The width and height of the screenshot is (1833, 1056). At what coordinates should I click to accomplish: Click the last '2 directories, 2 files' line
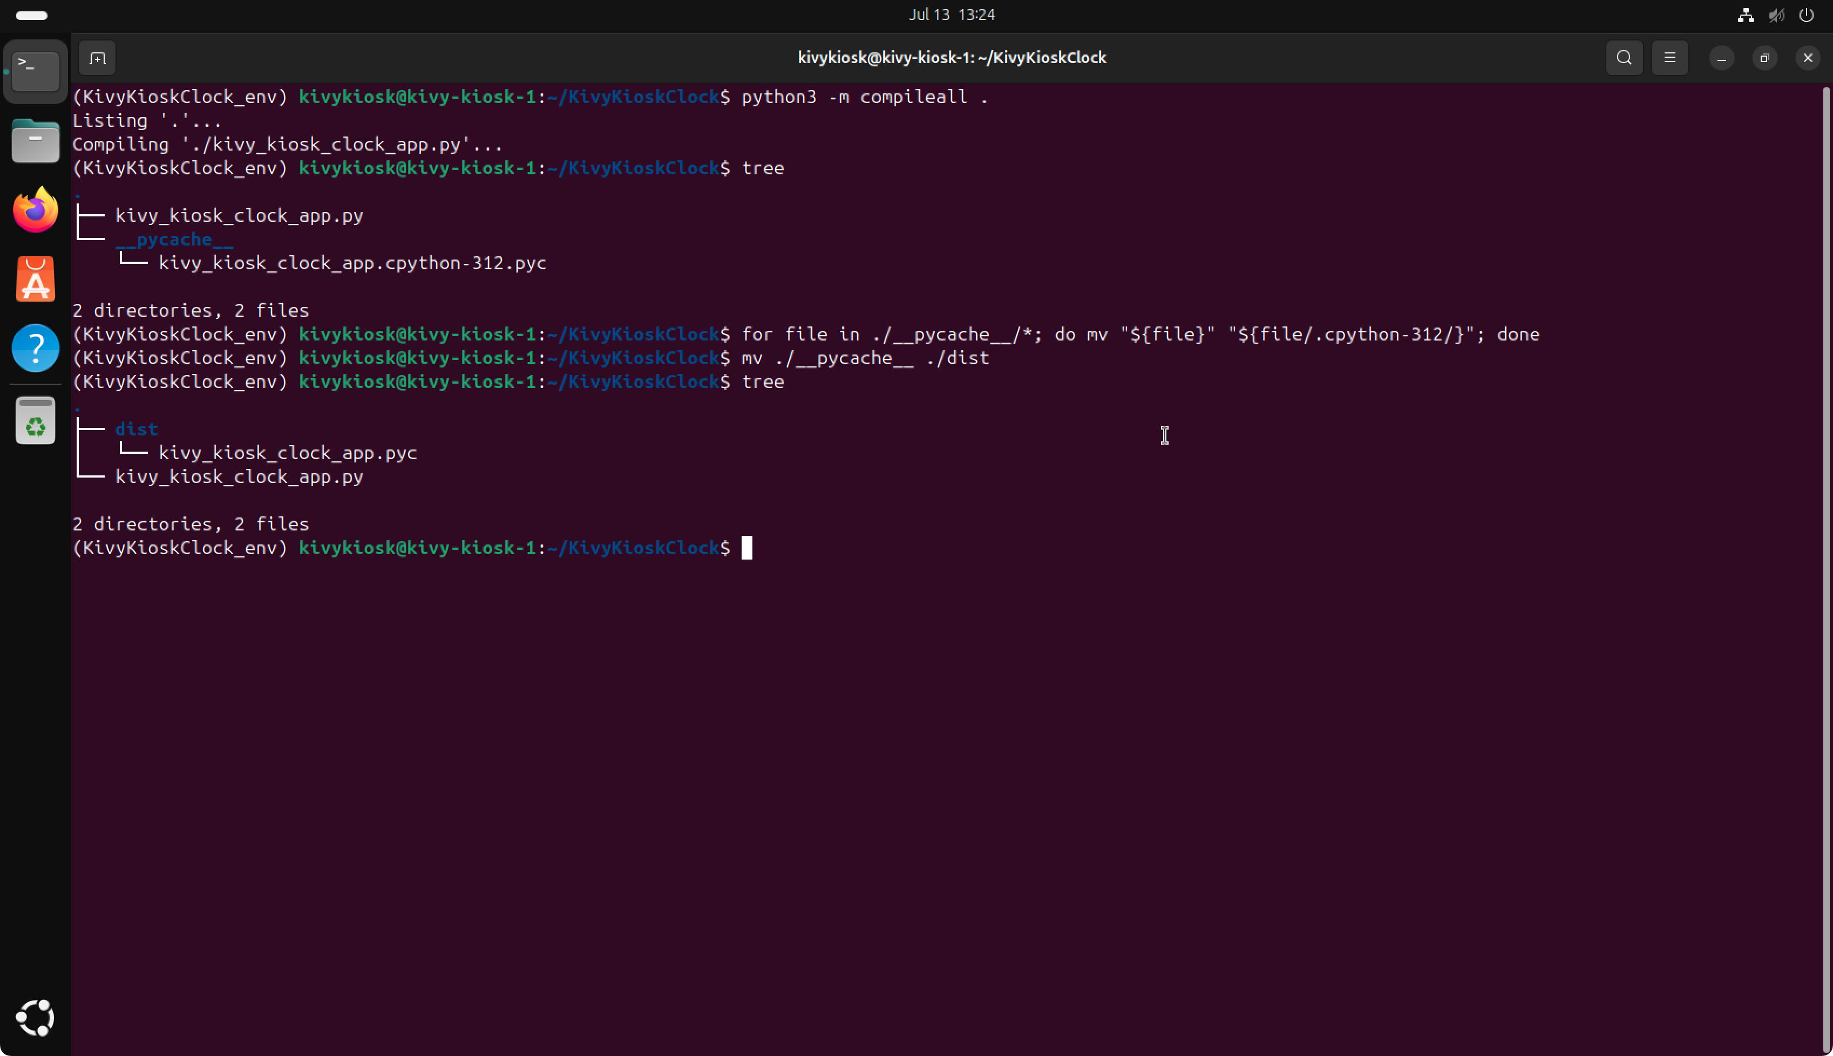point(191,524)
